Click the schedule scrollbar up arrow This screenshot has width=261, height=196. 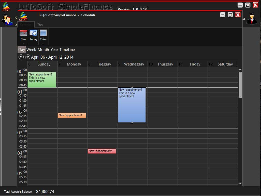(240, 69)
